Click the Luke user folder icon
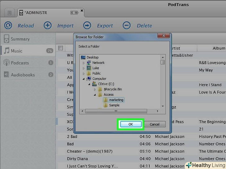The height and width of the screenshot is (169, 226). [x=89, y=68]
